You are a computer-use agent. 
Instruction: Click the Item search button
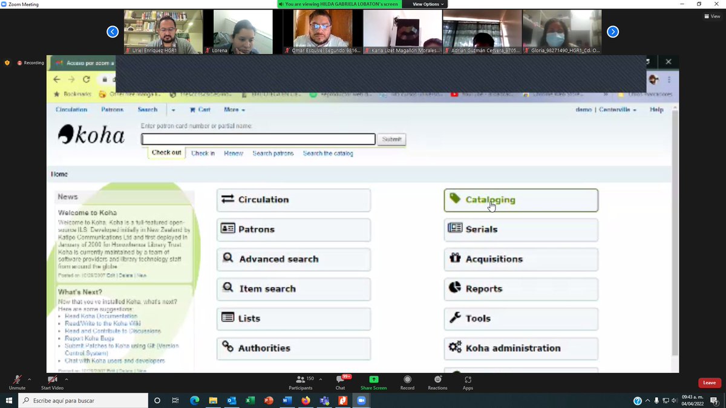coord(293,289)
